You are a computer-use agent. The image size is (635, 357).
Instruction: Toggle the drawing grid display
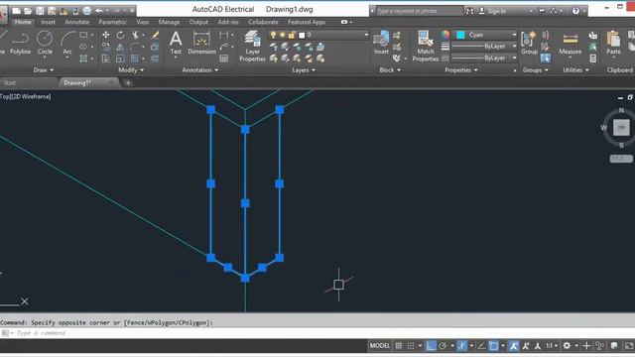(399, 346)
